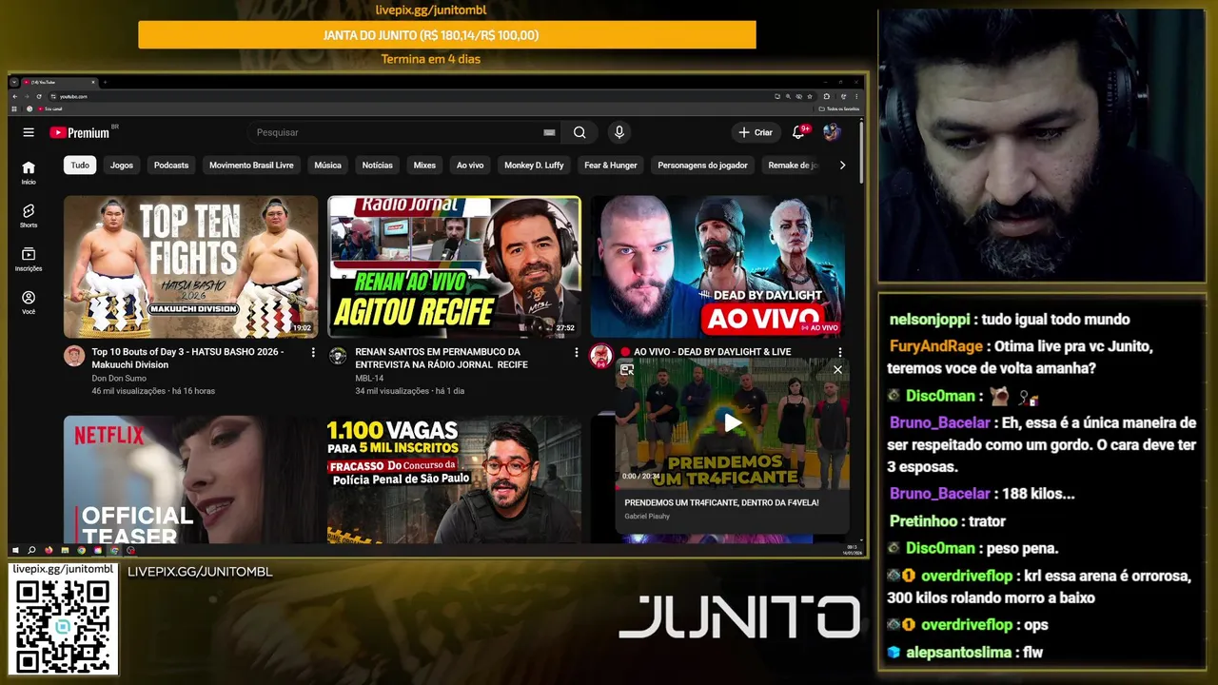Open the 'Renan Santos em Pernambuco' video title
Image resolution: width=1218 pixels, height=685 pixels.
pos(442,358)
